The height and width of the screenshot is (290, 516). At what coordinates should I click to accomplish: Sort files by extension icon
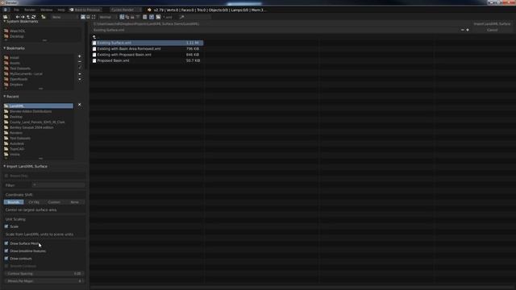(x=127, y=17)
